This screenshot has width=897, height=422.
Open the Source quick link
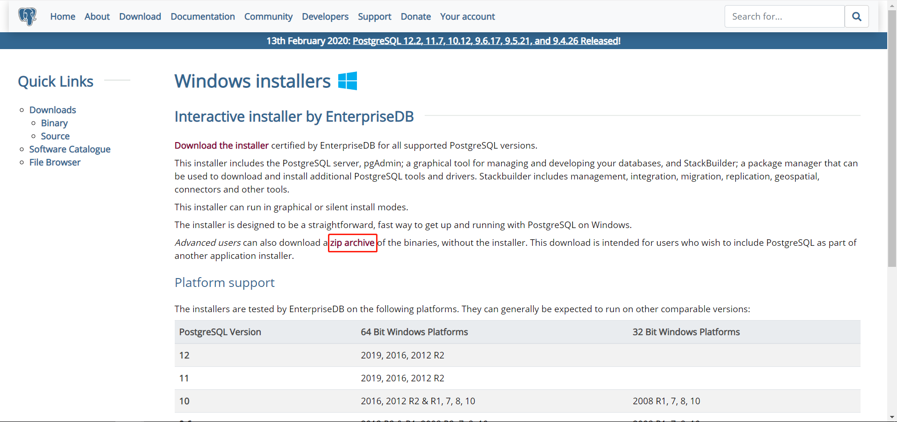[55, 136]
